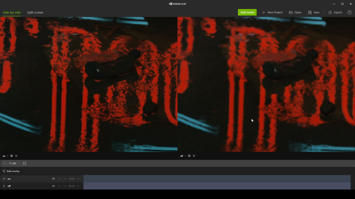Viewport: 355px width, 199px height.
Task: Close the right "off" viewer panel
Action: [194, 156]
